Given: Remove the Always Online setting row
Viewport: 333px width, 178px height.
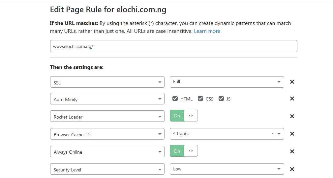Looking at the screenshot, I should [292, 151].
